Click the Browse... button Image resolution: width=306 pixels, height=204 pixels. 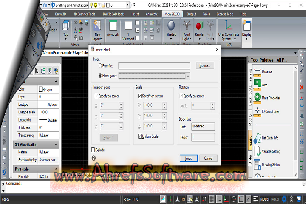205,66
